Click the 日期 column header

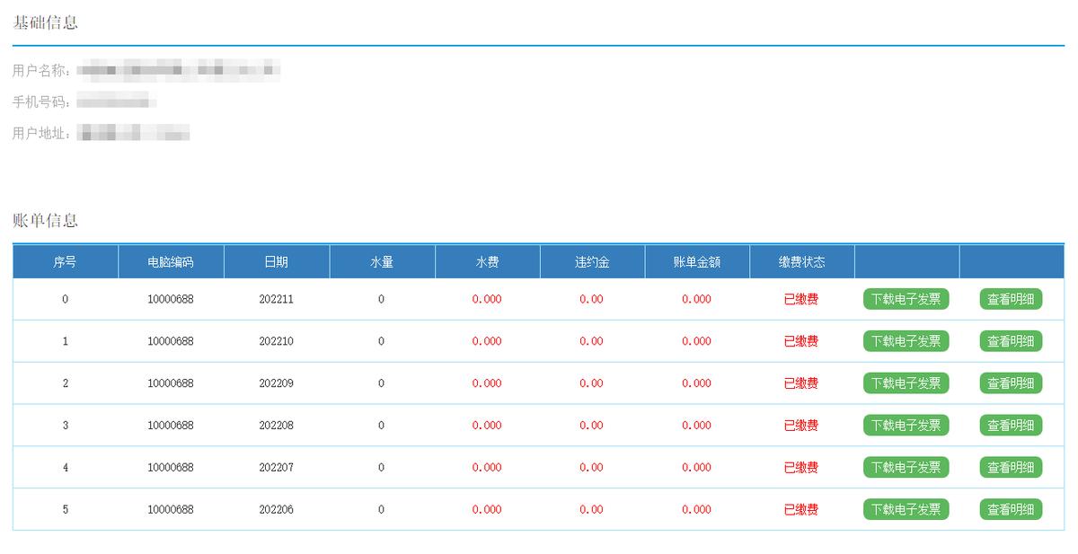click(x=277, y=261)
